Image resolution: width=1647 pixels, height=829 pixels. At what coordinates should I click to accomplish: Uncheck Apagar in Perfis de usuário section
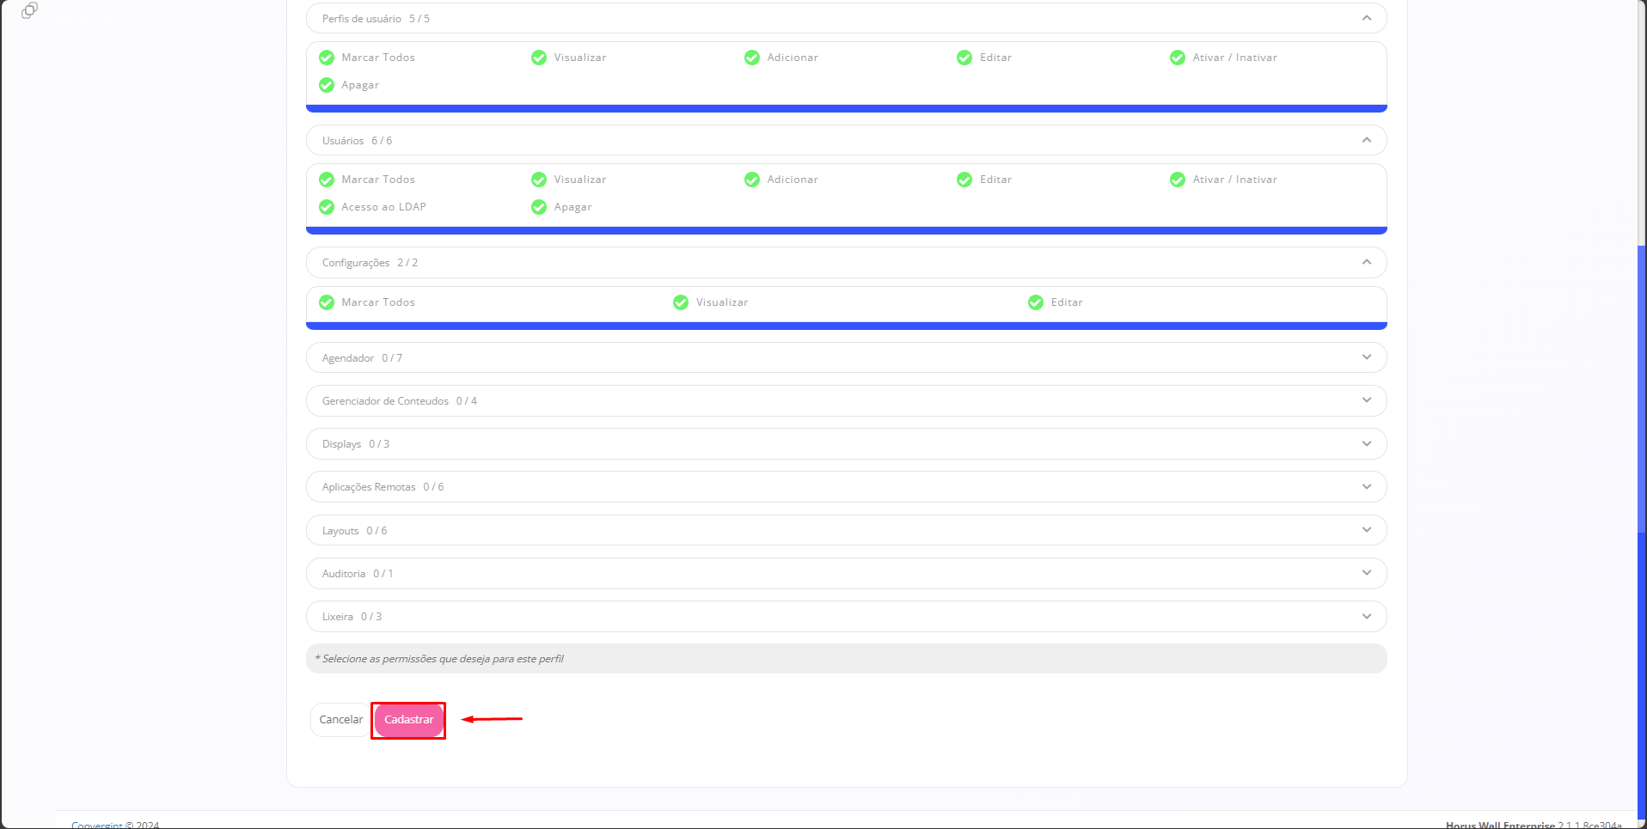[327, 85]
